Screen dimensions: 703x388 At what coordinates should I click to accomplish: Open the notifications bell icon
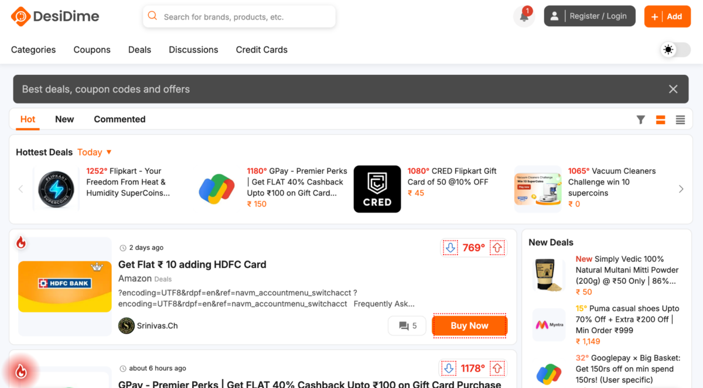click(x=524, y=16)
